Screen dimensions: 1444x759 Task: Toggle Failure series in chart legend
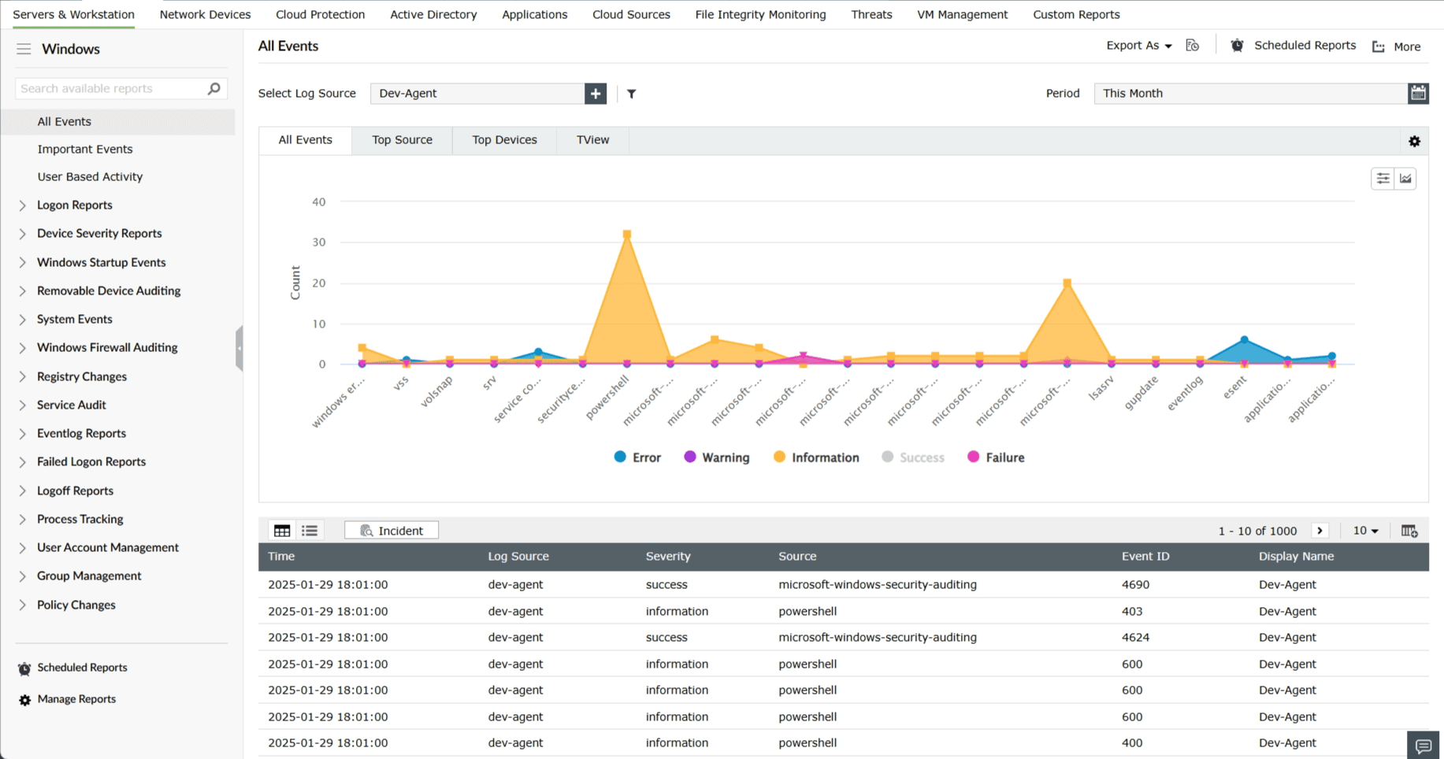[x=996, y=457]
